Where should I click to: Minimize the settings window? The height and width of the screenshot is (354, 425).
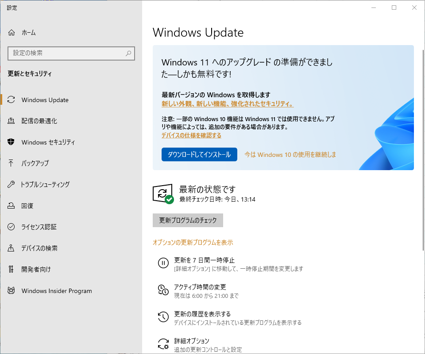click(374, 8)
